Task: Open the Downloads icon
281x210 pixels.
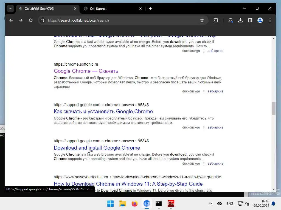Action: click(240, 20)
